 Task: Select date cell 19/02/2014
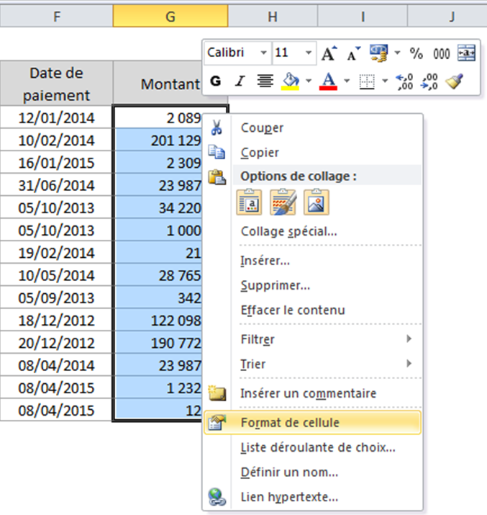tap(56, 253)
